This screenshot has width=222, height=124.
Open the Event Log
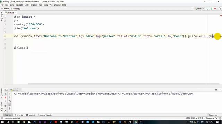[x=213, y=115]
